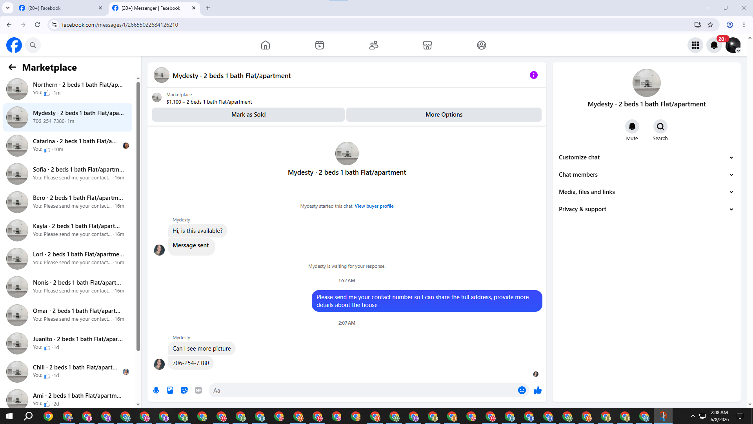Screen dimensions: 753x424
Task: Open the Chili conversation
Action: point(67,372)
